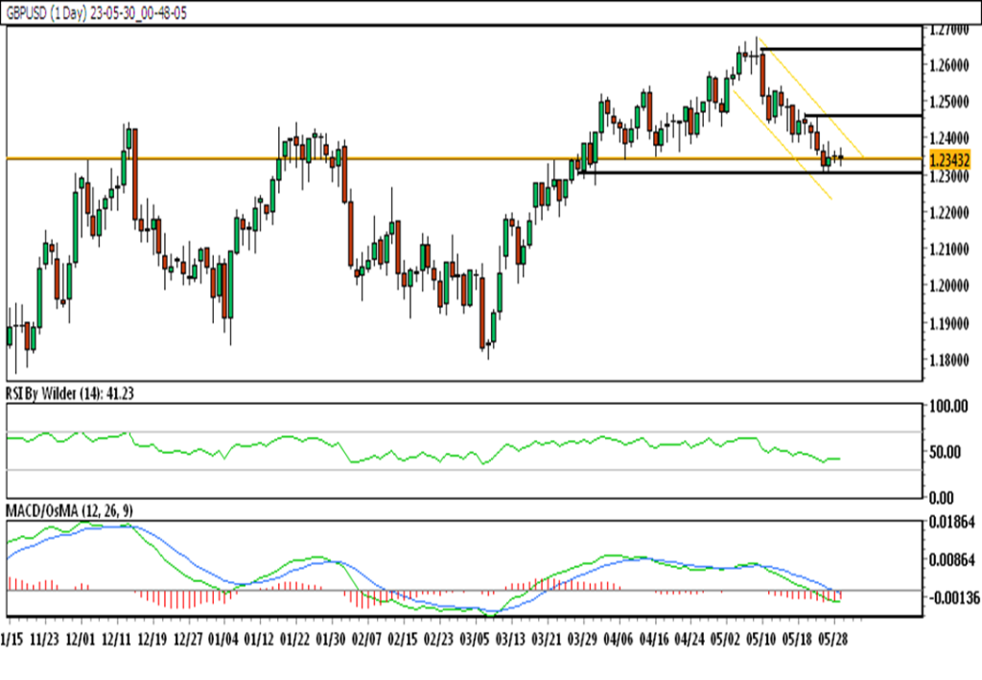Click the 02/23 date label
Viewport: 982px width, 680px height.
tap(438, 640)
